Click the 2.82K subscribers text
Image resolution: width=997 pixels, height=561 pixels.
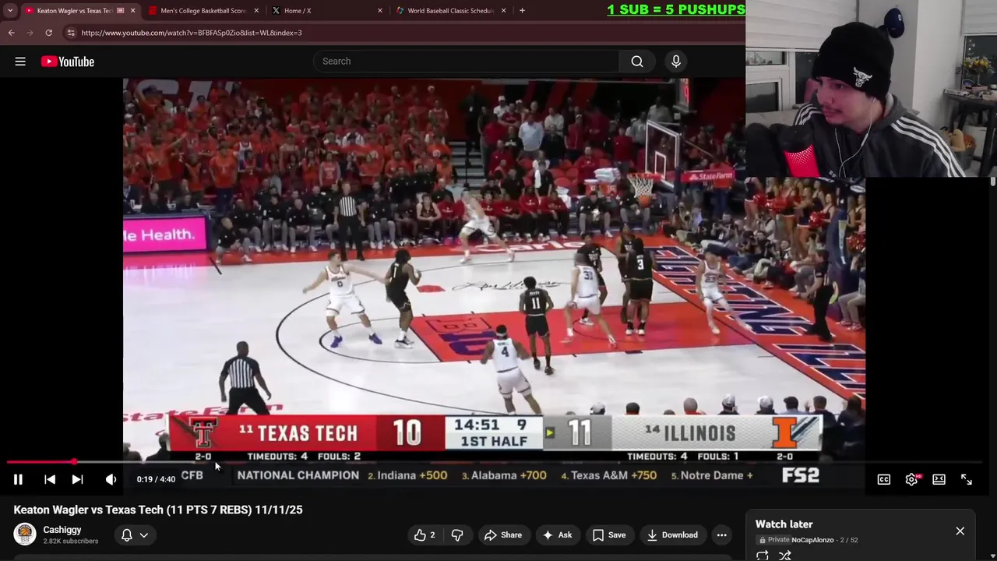(71, 541)
